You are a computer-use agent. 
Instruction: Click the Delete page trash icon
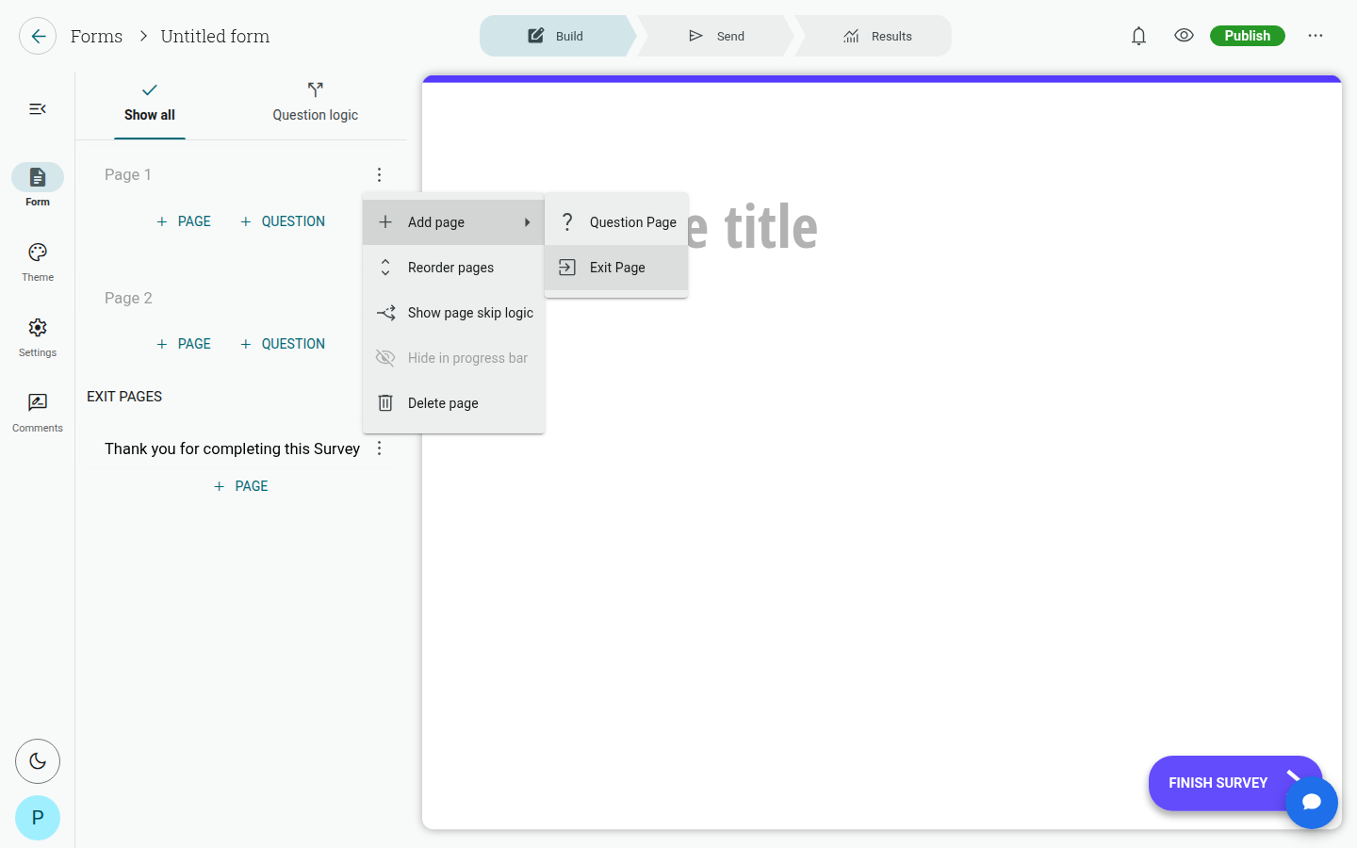click(x=385, y=403)
